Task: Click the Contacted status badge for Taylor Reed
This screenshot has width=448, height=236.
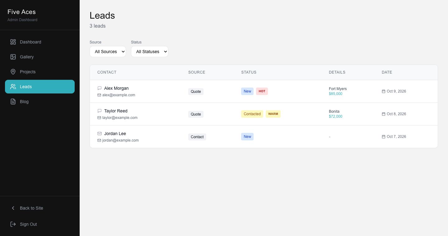Action: tap(252, 114)
